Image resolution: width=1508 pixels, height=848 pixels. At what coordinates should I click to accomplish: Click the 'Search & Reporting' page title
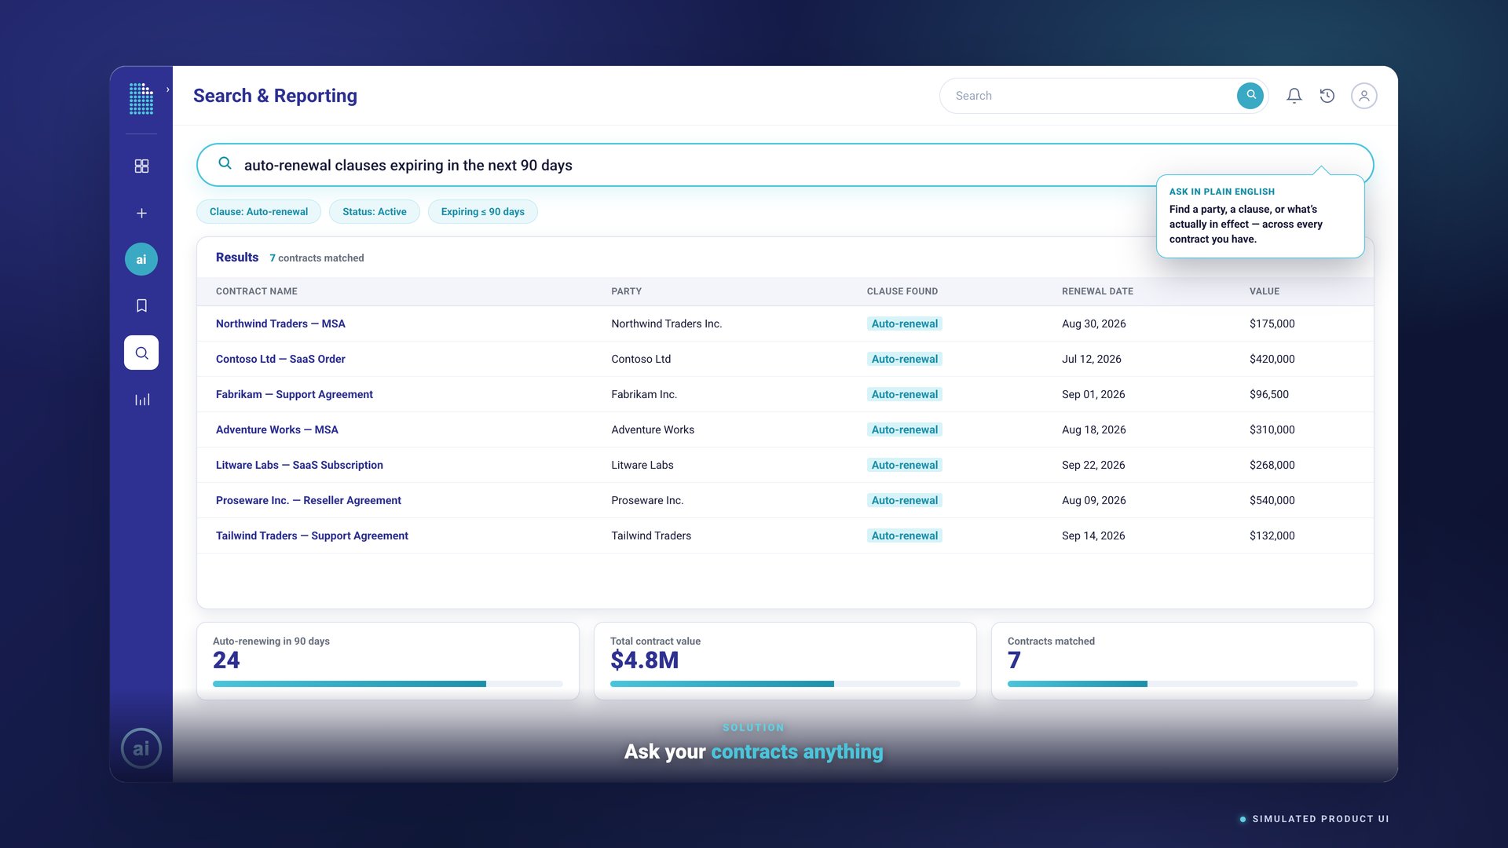pos(275,96)
